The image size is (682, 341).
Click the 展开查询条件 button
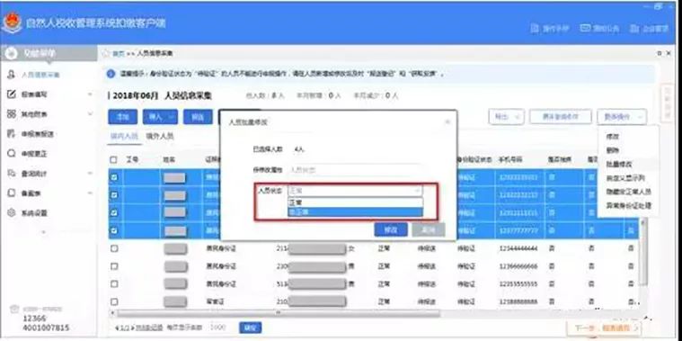(561, 117)
